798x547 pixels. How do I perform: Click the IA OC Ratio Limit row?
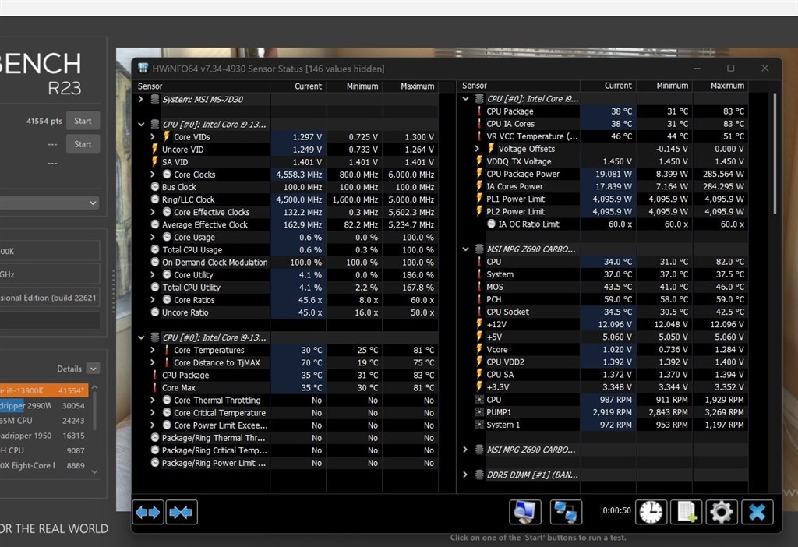(x=602, y=224)
